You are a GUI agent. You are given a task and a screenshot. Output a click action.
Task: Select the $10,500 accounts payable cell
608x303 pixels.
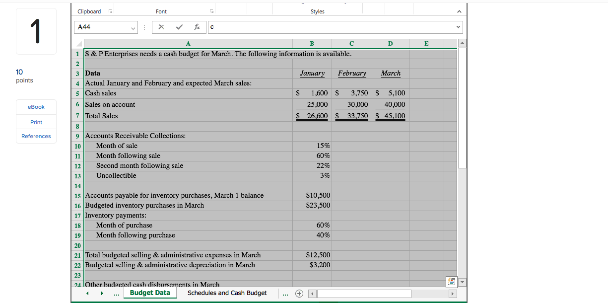click(312, 195)
